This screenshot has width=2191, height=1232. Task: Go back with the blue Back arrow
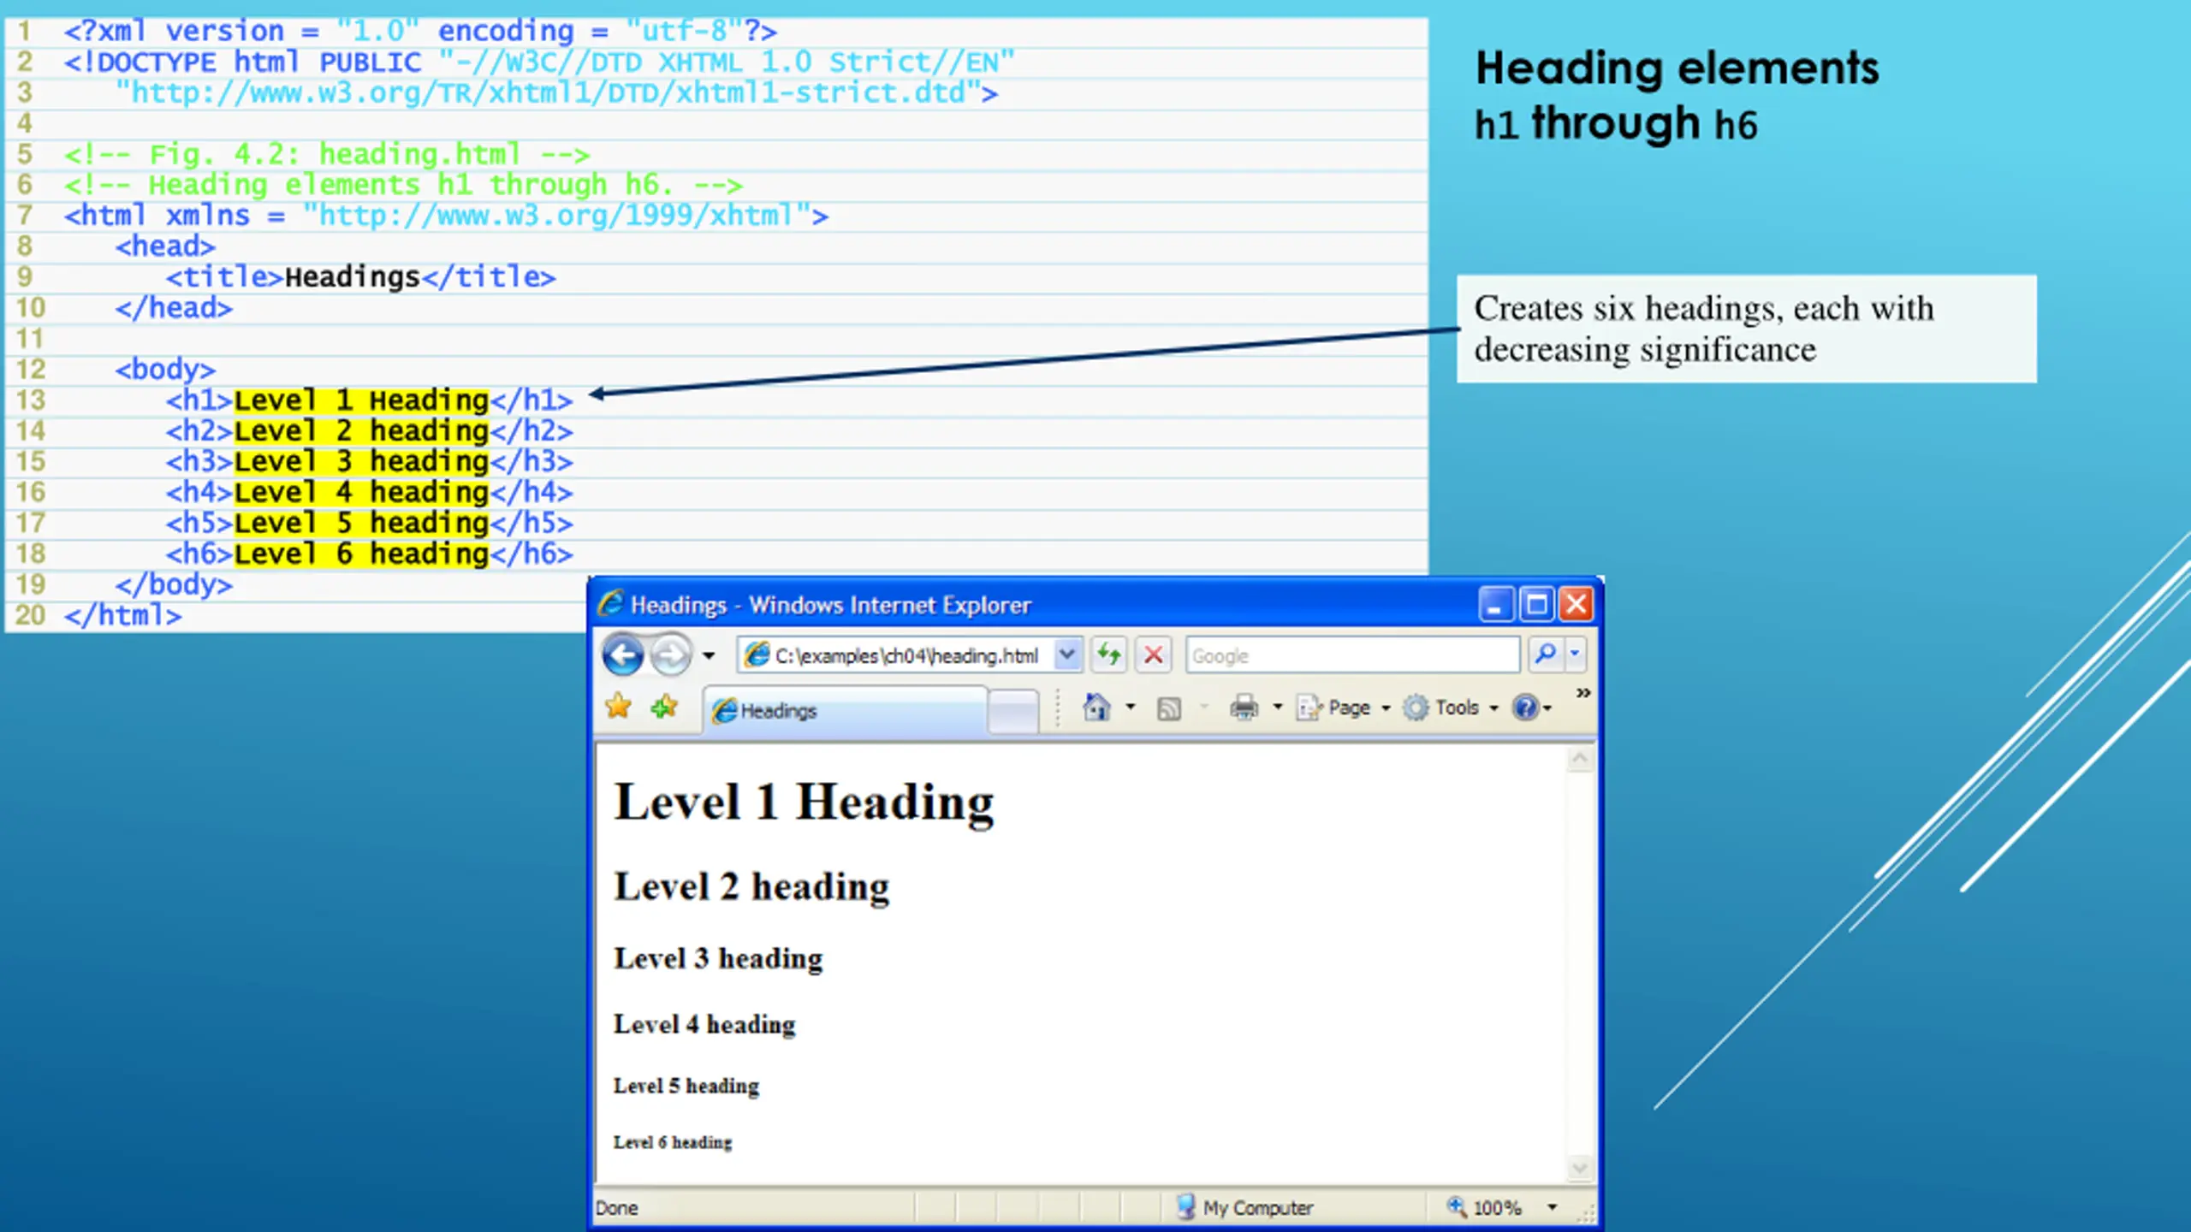tap(622, 655)
